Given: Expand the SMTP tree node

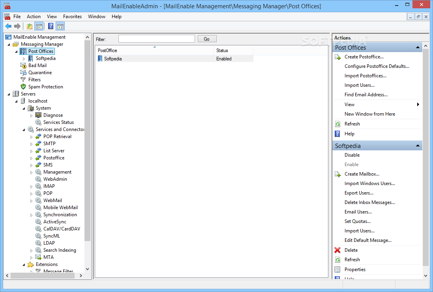Looking at the screenshot, I should (x=31, y=144).
